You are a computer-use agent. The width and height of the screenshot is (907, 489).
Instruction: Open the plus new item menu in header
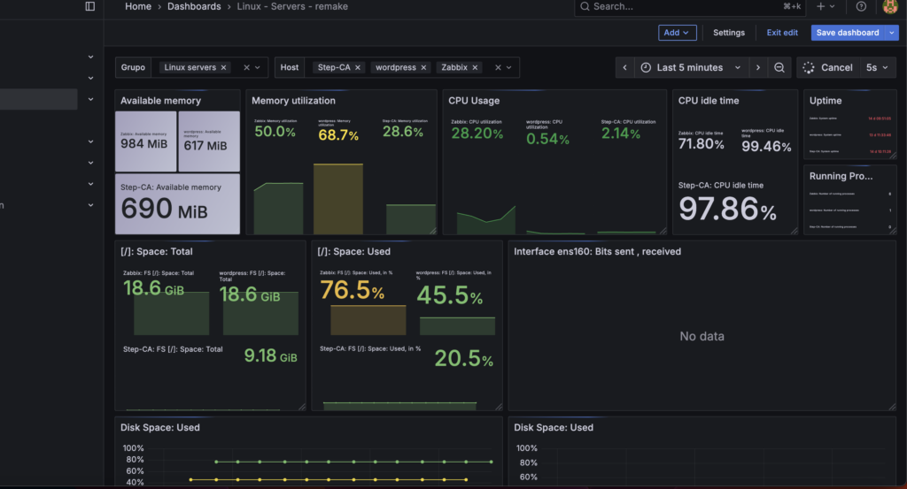point(825,6)
